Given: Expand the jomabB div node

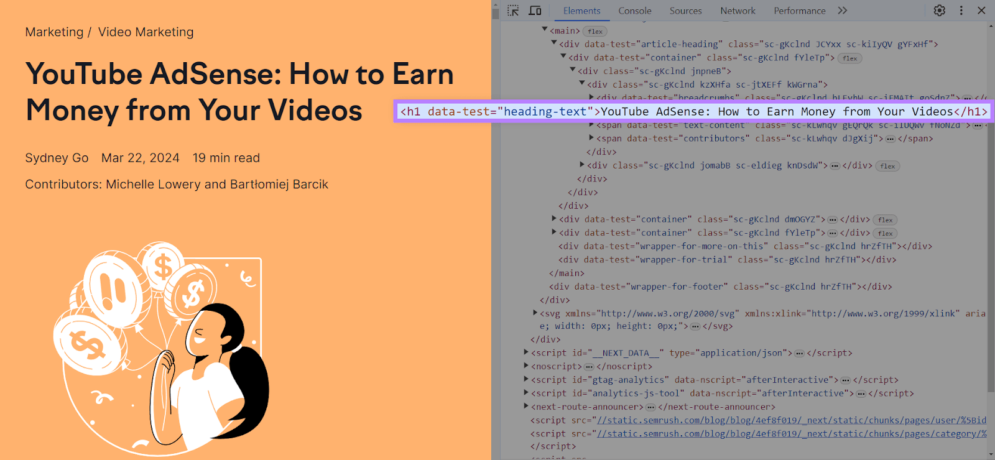Looking at the screenshot, I should tap(582, 165).
